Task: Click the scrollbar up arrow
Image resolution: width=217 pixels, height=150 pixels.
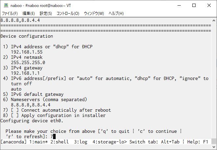Action: coord(214,20)
